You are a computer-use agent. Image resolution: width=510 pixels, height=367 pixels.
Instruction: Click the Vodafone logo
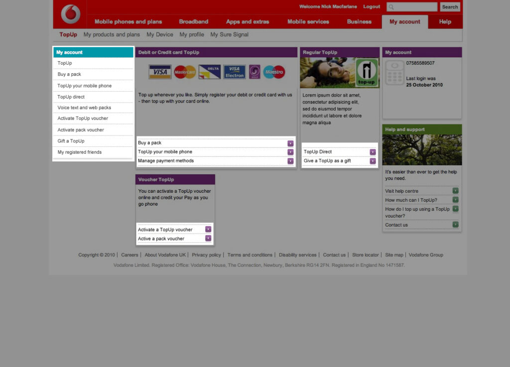[x=70, y=14]
